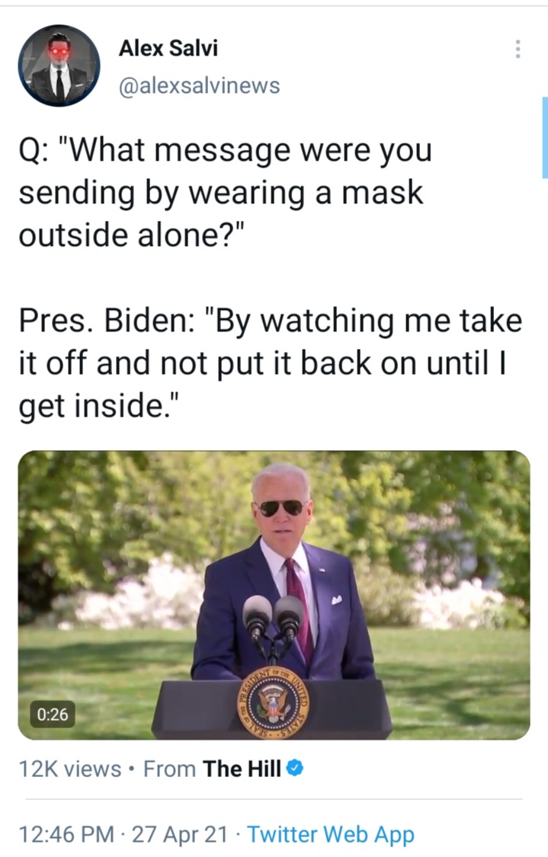This screenshot has height=857, width=548.
Task: Tap Alex Salvi's profile avatar
Action: (x=59, y=65)
